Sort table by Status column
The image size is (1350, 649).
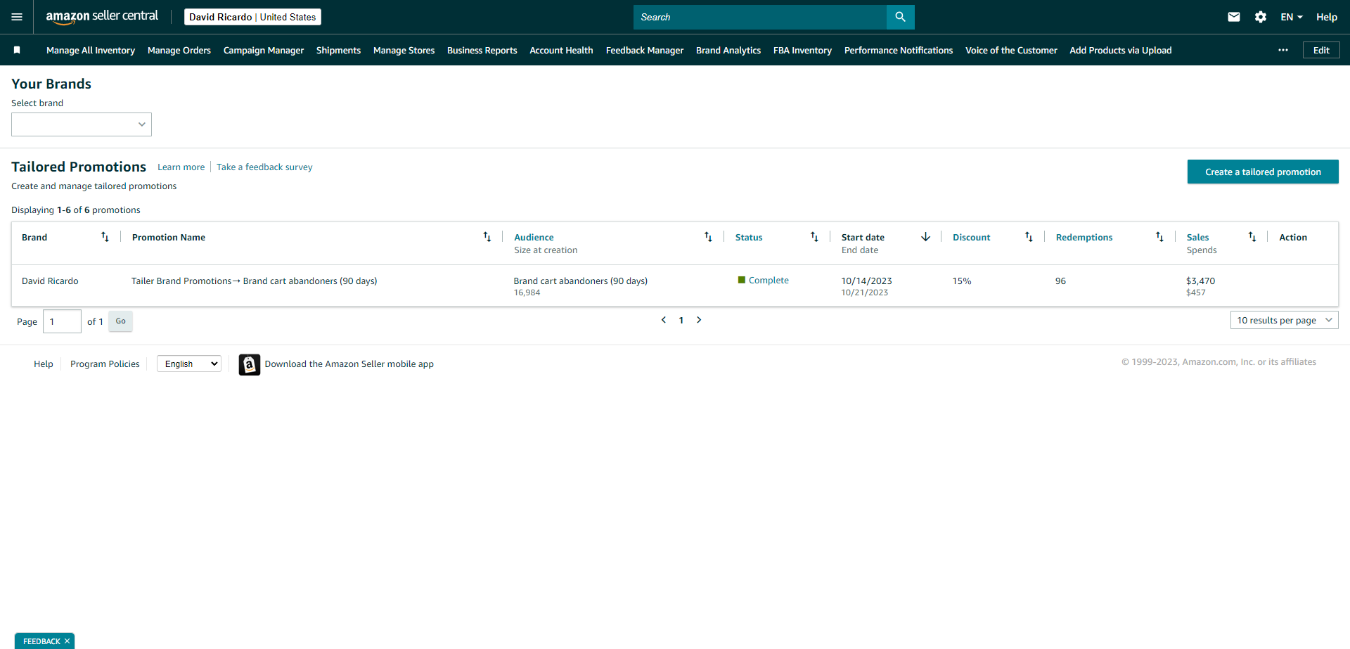(814, 237)
